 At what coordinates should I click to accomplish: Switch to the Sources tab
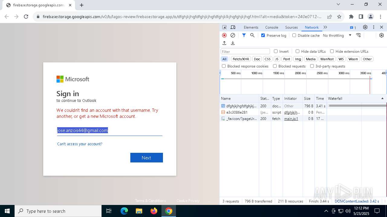tap(291, 27)
